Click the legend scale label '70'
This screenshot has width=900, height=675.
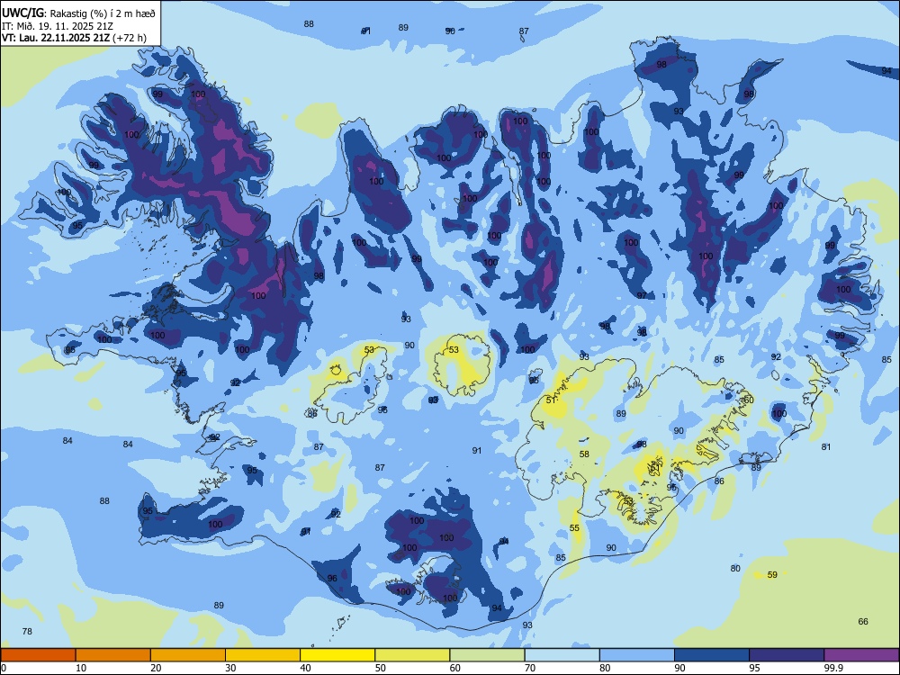(x=530, y=668)
